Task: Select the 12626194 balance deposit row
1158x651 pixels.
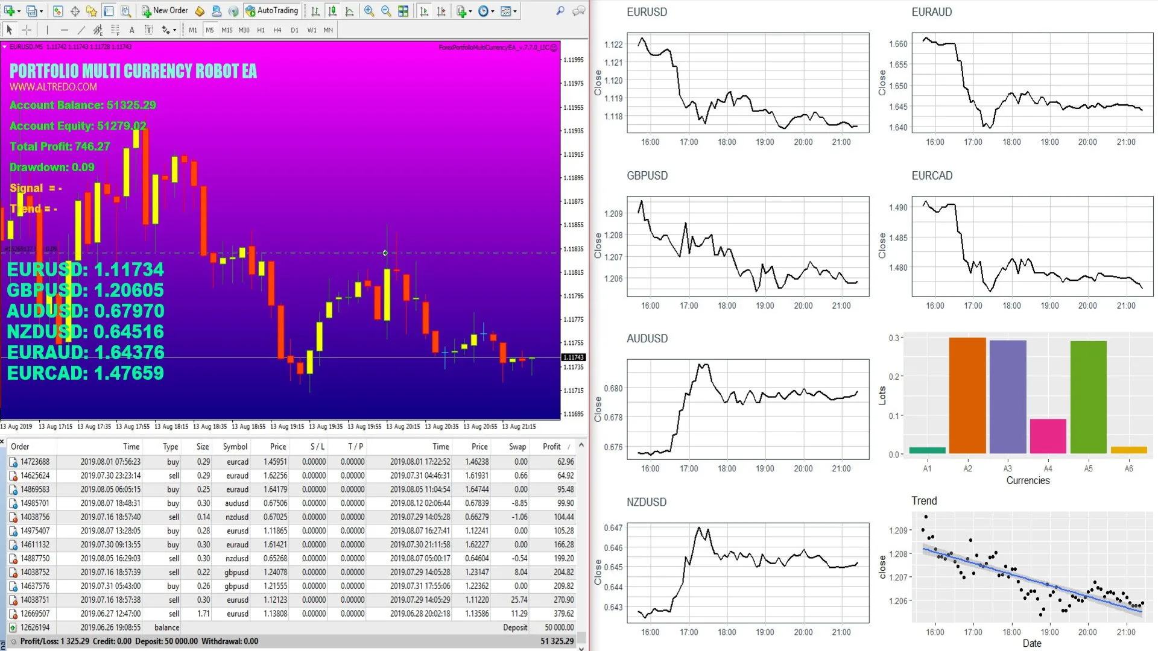Action: (x=291, y=627)
